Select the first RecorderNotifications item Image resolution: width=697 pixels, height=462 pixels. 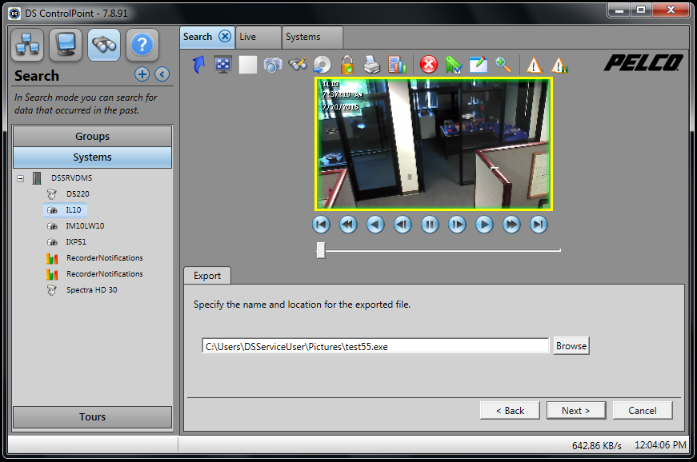pyautogui.click(x=105, y=258)
